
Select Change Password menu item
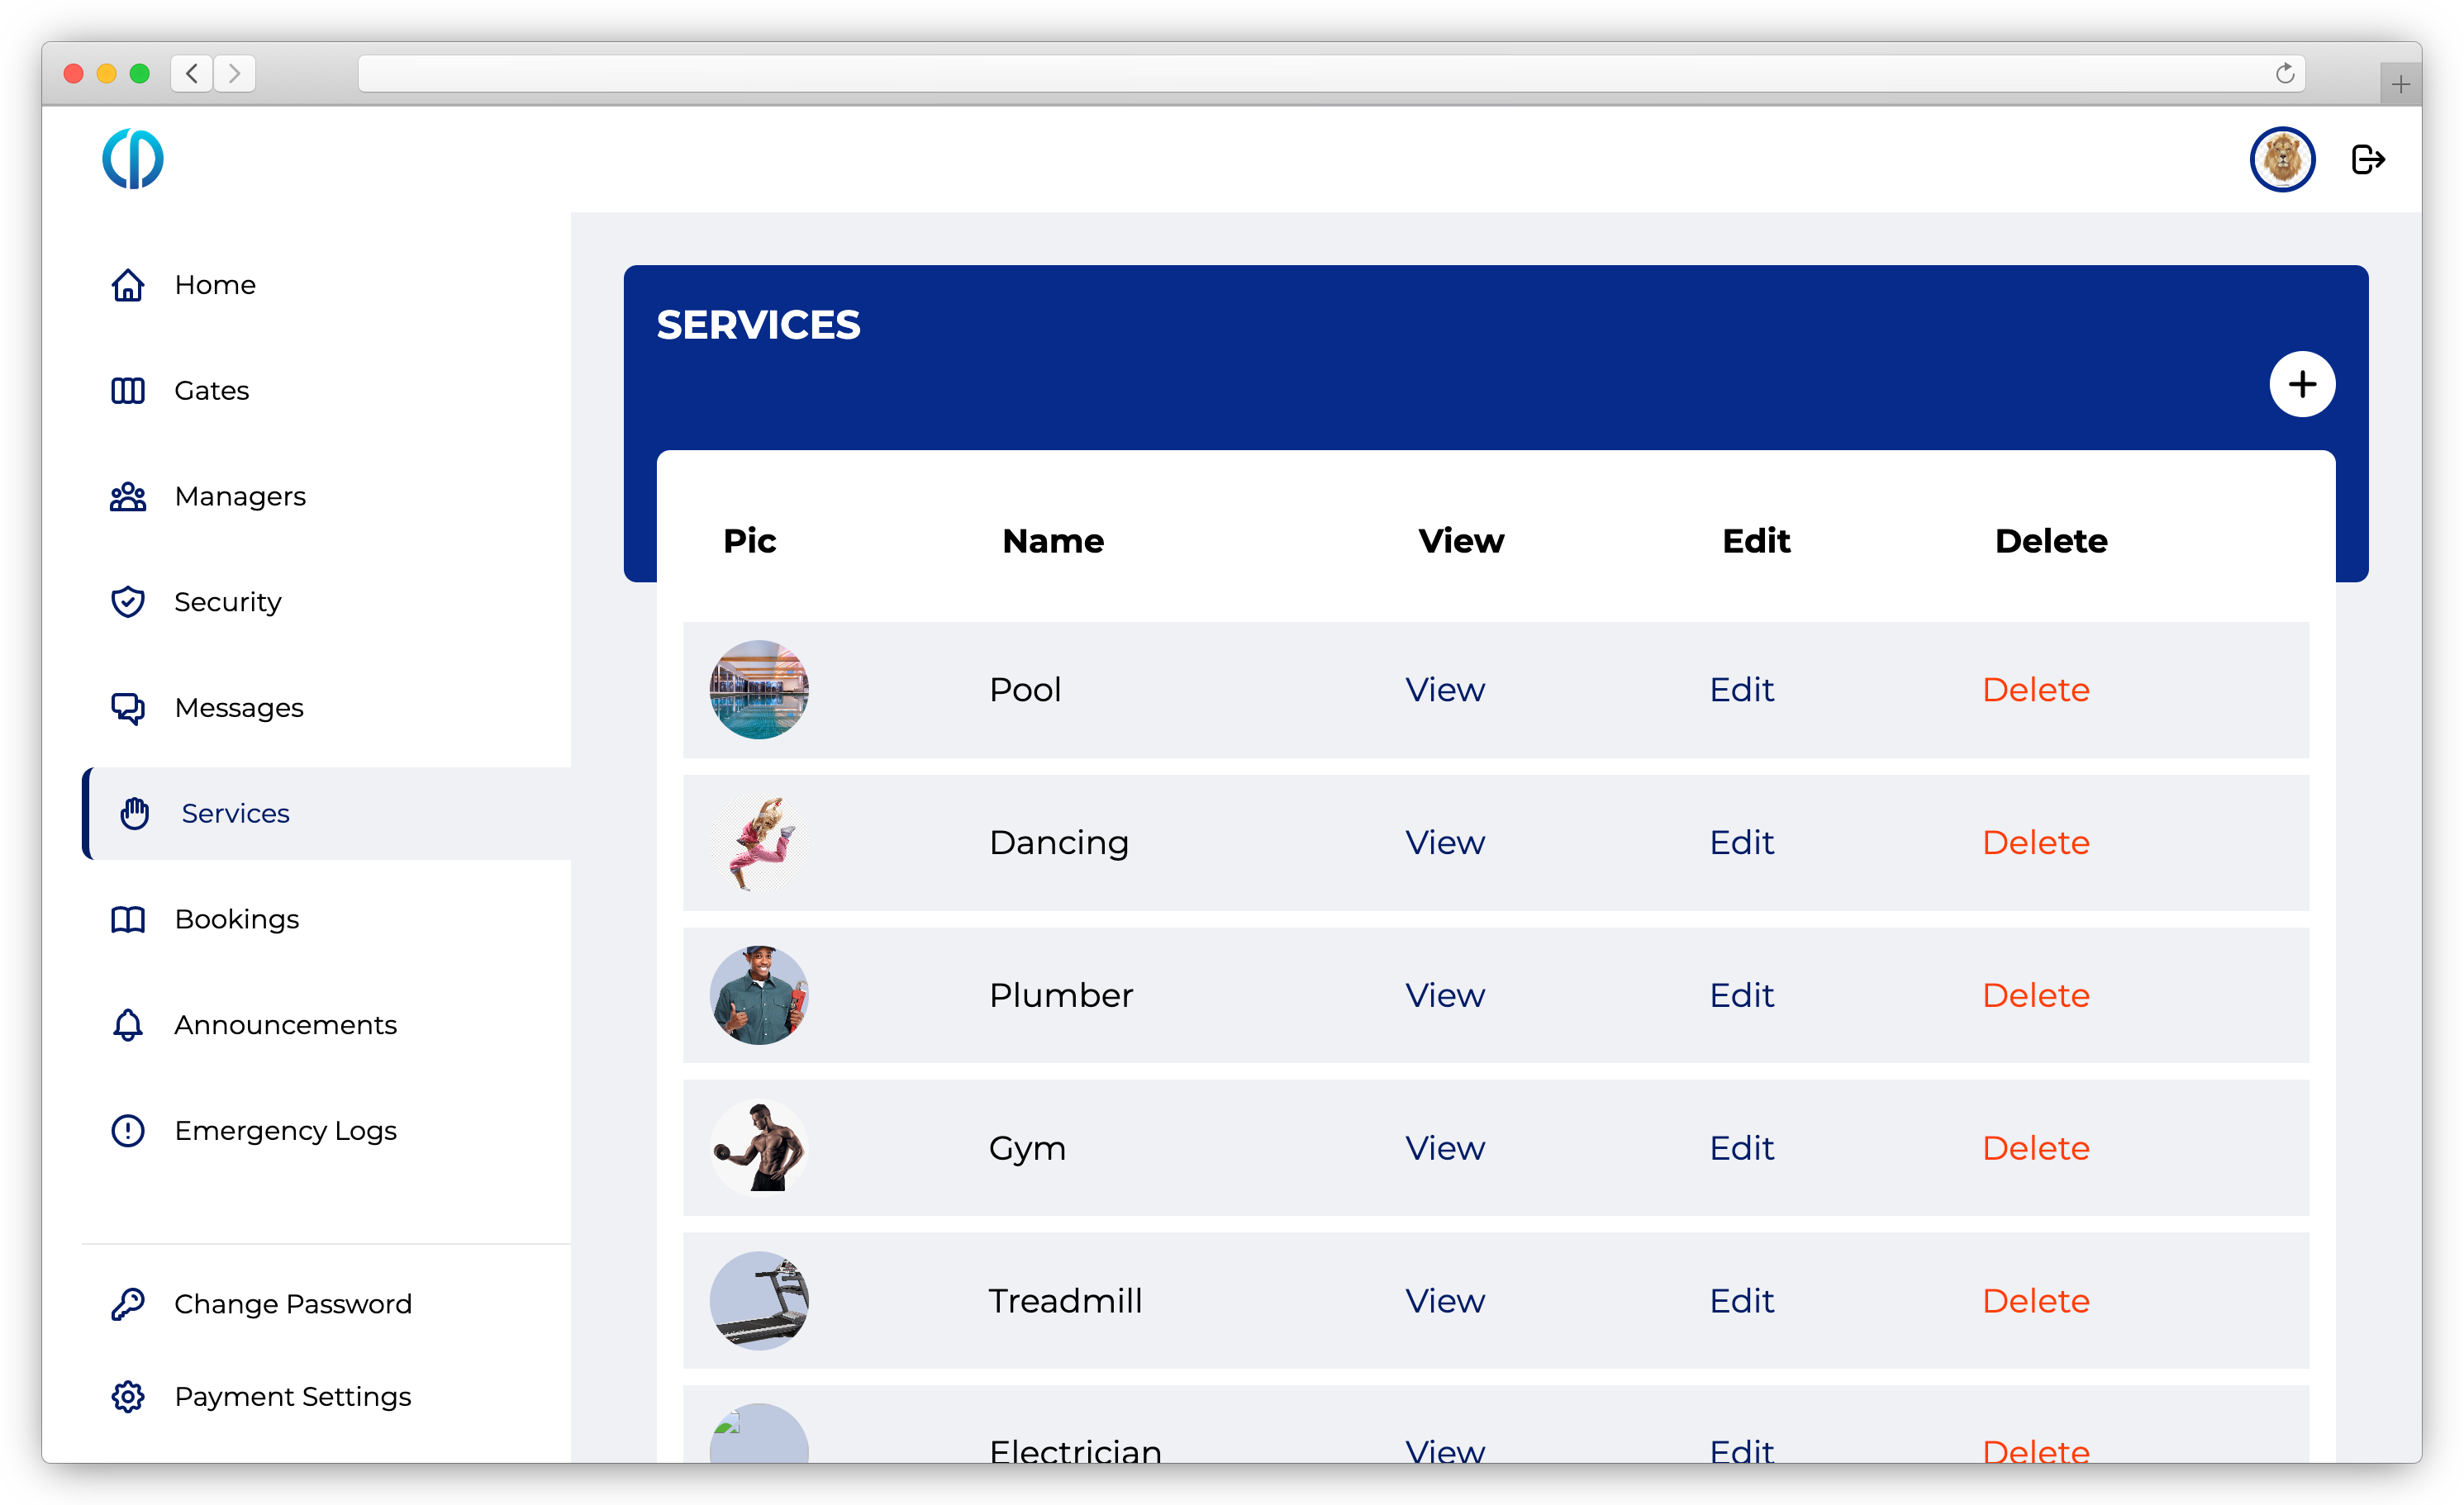click(292, 1304)
